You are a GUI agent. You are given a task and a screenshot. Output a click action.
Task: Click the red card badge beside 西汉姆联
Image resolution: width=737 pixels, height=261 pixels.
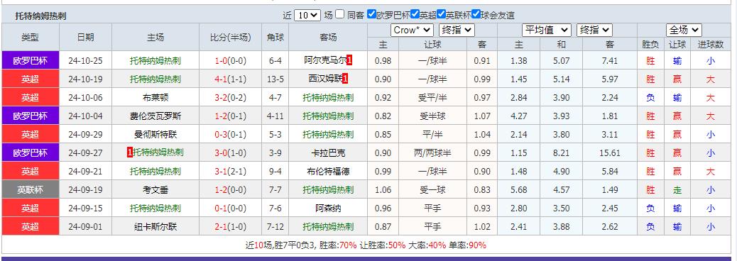pos(345,79)
